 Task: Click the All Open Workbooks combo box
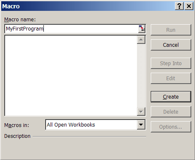pyautogui.click(x=96, y=124)
